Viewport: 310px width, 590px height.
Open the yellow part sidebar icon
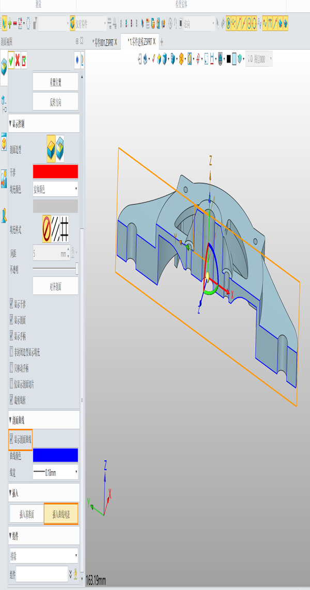4,142
